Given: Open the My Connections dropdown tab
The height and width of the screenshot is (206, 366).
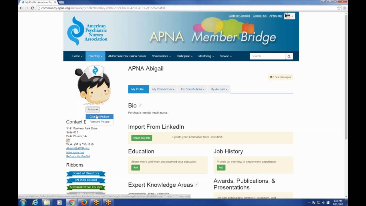Looking at the screenshot, I should pyautogui.click(x=163, y=89).
